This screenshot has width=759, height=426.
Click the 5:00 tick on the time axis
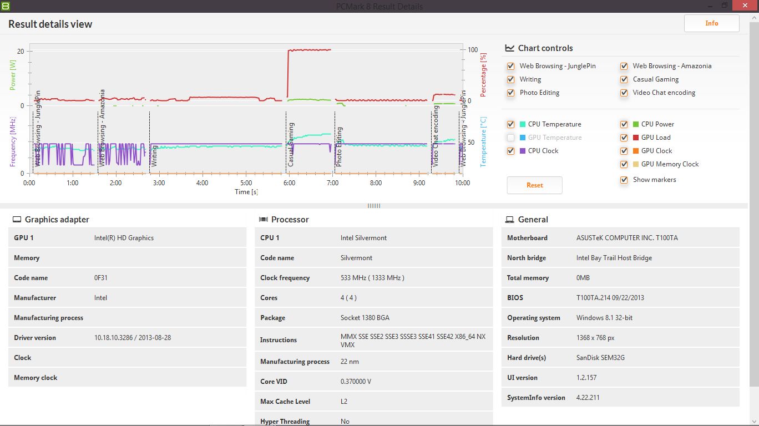pos(246,183)
